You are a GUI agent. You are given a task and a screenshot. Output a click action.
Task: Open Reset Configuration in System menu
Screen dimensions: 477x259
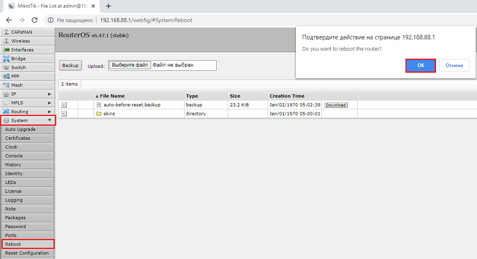pyautogui.click(x=27, y=253)
